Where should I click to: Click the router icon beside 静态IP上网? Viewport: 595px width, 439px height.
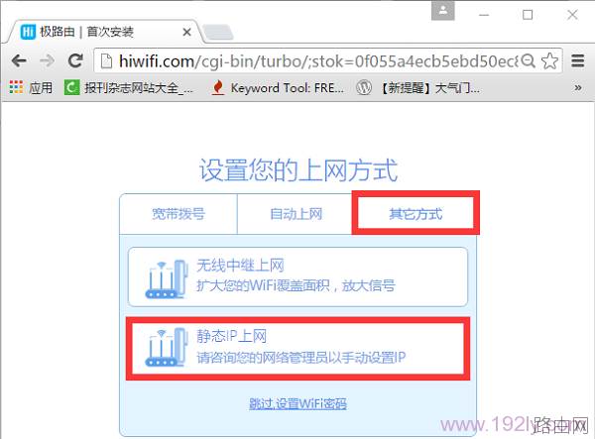point(167,348)
